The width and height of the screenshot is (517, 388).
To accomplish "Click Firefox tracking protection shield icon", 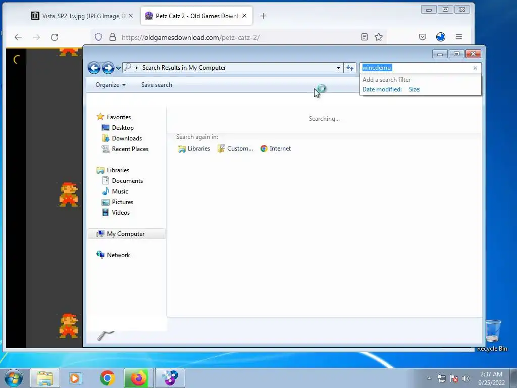I will click(98, 37).
